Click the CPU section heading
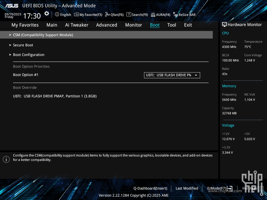 tap(226, 33)
